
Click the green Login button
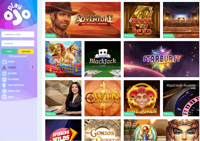tap(9, 51)
